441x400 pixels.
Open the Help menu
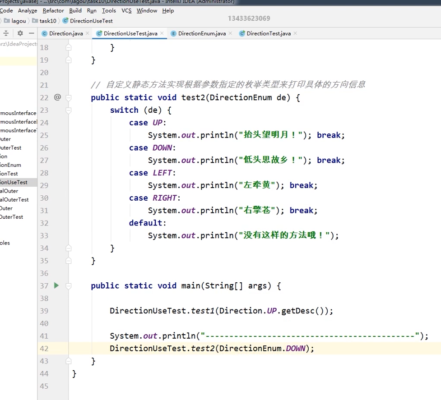pos(168,11)
